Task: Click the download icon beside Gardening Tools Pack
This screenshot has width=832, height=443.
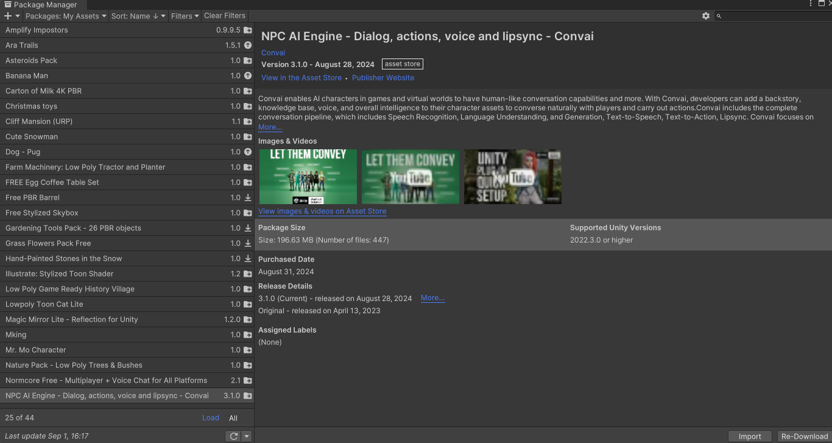Action: [248, 228]
